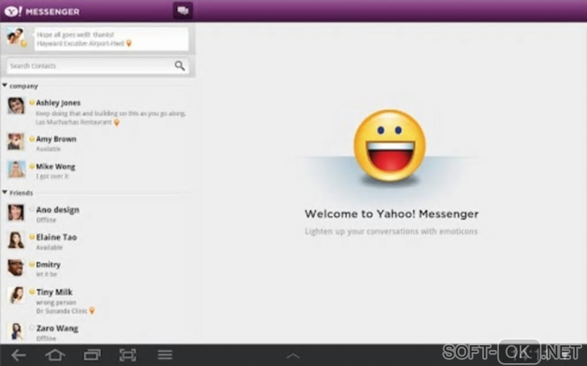Click the Yahoo! Messenger logo

point(42,11)
